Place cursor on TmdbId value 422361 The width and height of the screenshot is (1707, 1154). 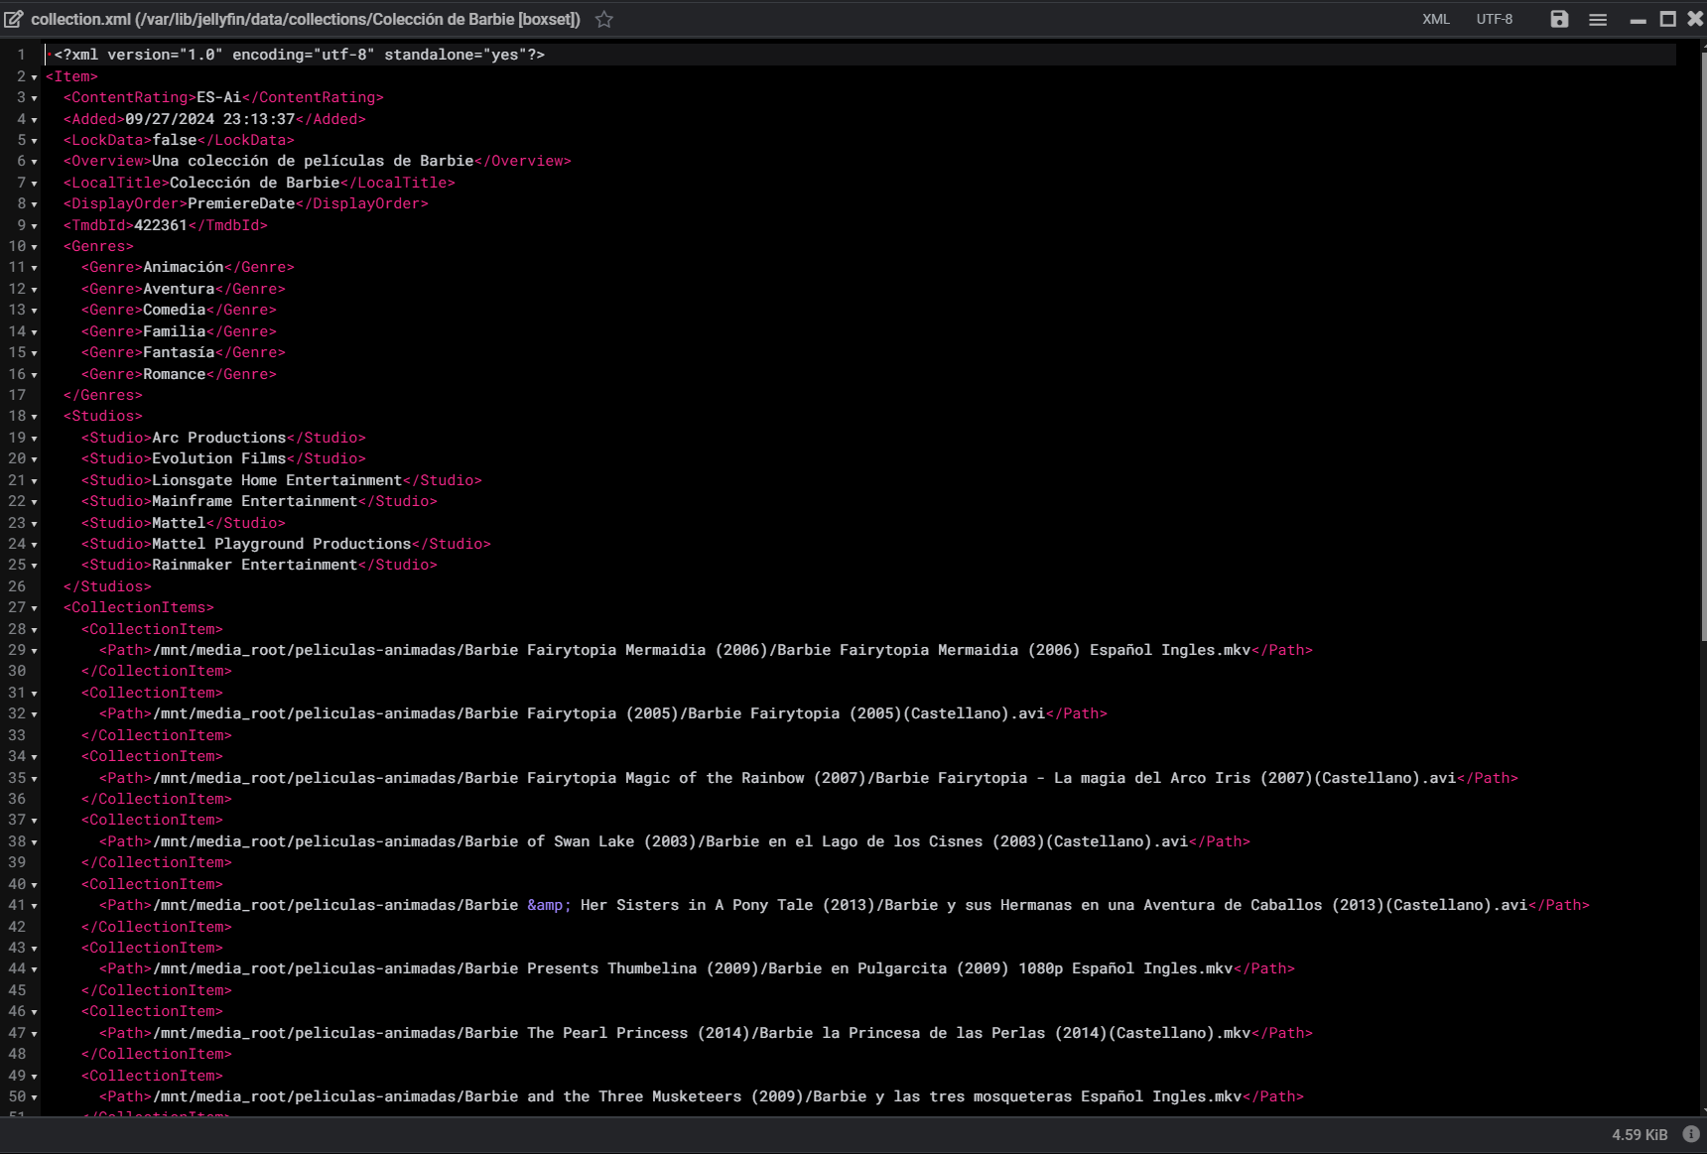161,225
